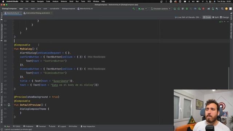Open the File menu
Screen dimensions: 233x131
point(22,1)
